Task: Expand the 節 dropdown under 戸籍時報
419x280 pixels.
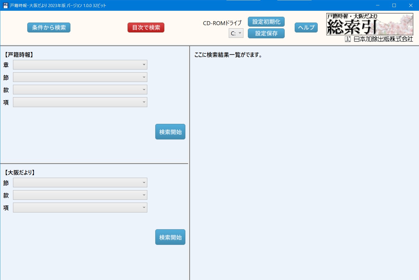Action: tap(80, 77)
